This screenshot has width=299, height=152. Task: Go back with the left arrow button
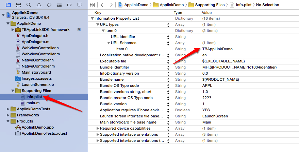coord(102,5)
